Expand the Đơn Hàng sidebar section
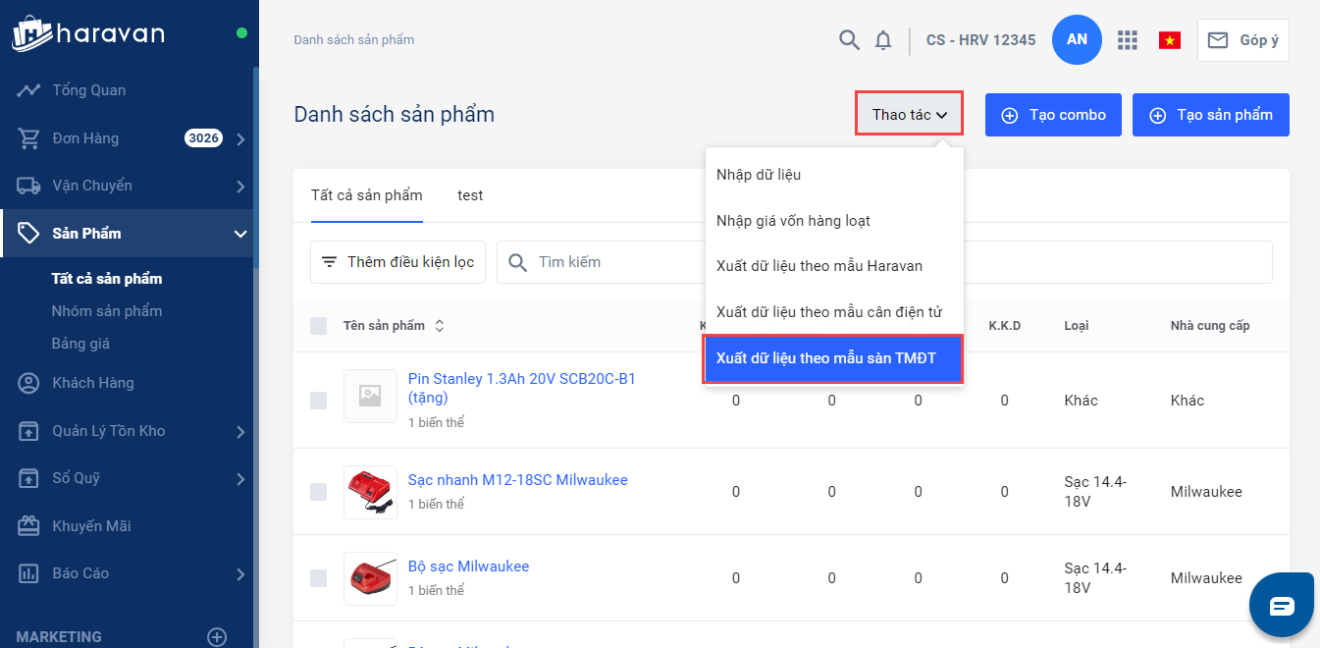Viewport: 1320px width, 648px height. [x=239, y=138]
